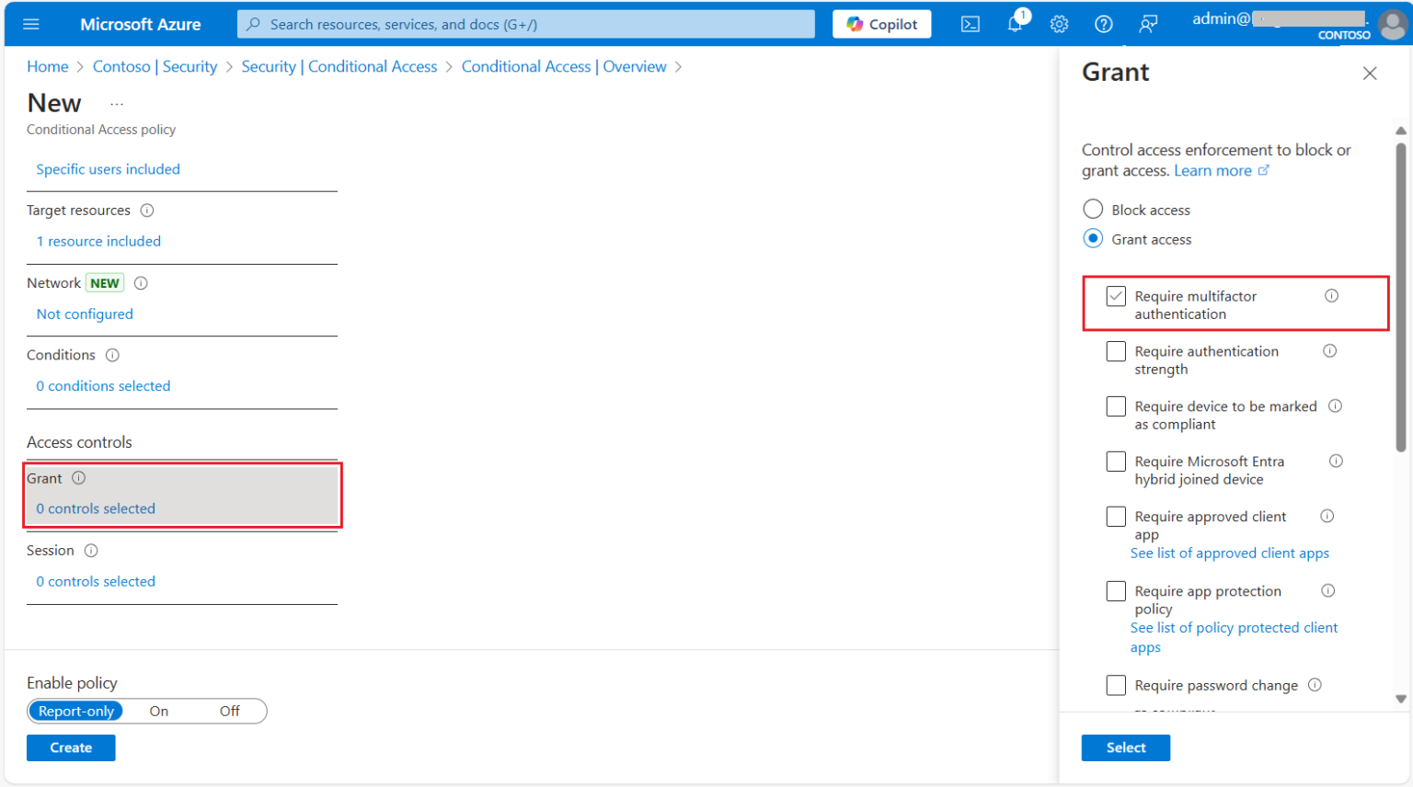Set Enable policy to Off
1413x787 pixels.
(x=229, y=711)
